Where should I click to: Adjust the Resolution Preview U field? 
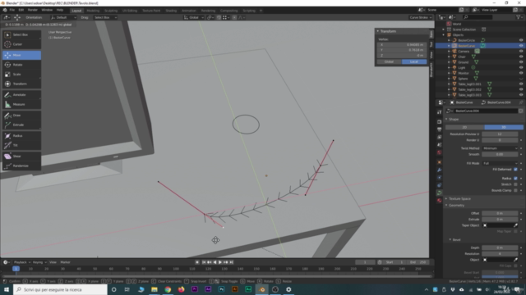coord(500,134)
